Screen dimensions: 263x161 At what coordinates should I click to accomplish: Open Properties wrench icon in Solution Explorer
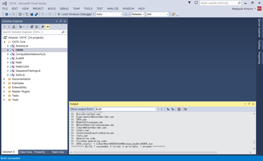[43, 27]
